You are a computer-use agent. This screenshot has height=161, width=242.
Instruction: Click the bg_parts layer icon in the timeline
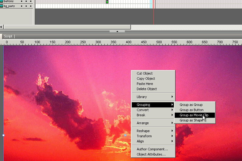tap(2, 6)
